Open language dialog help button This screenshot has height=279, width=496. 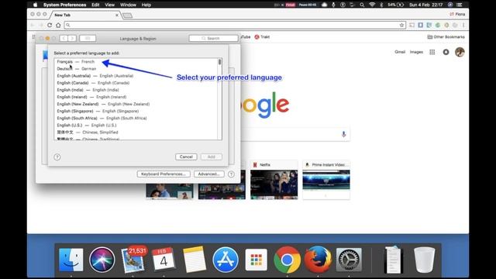57,157
